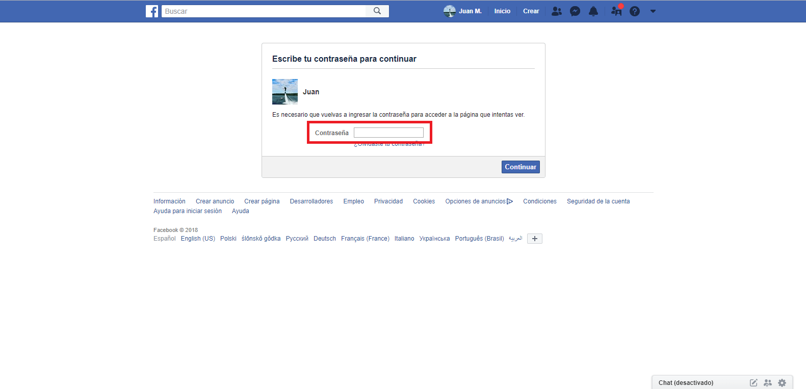Viewport: 806px width, 389px height.
Task: Switch language to Français (France)
Action: (x=365, y=239)
